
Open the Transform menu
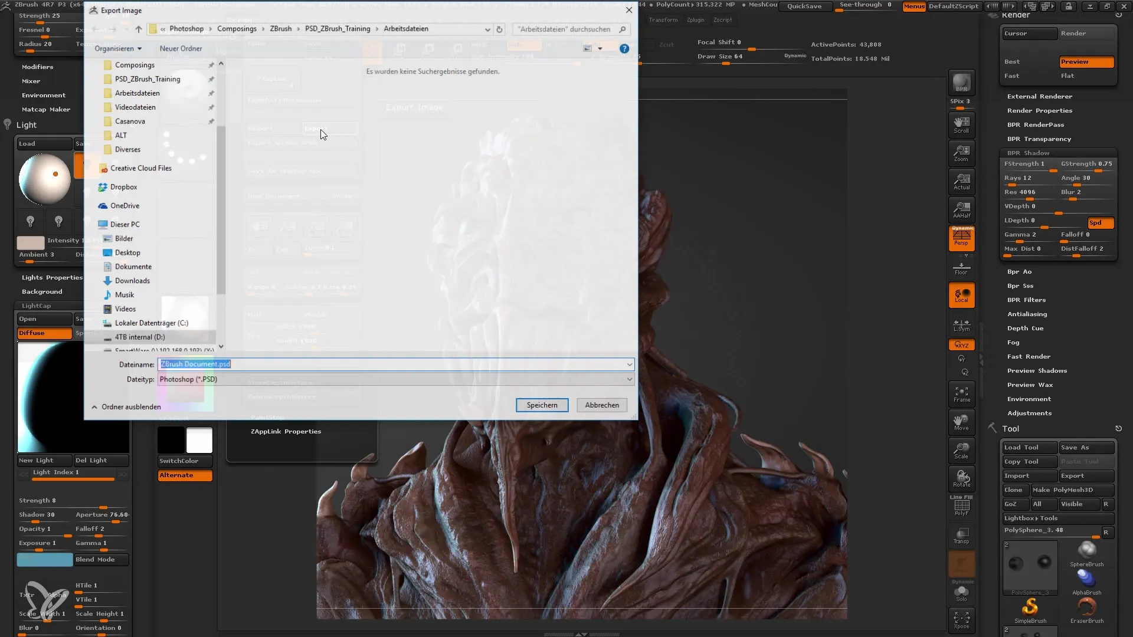pos(663,20)
